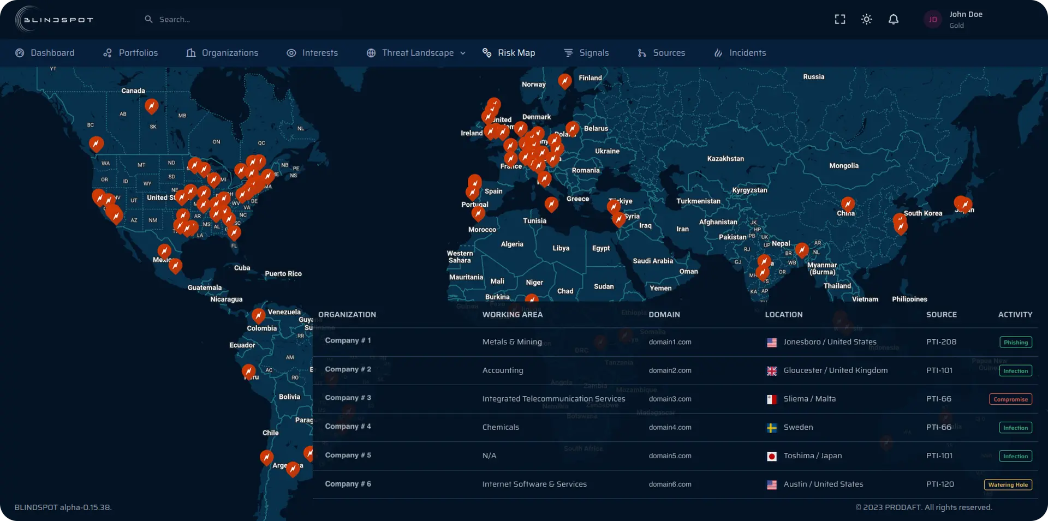Image resolution: width=1048 pixels, height=521 pixels.
Task: Sort by SOURCE column header
Action: click(942, 314)
